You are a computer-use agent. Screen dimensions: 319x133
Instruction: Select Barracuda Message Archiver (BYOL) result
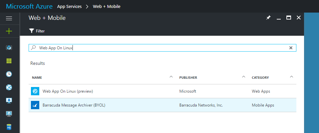pyautogui.click(x=74, y=105)
